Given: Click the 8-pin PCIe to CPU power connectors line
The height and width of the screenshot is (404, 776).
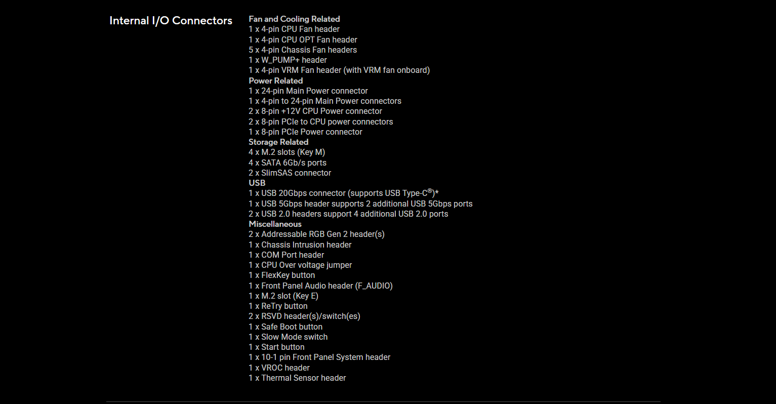Looking at the screenshot, I should 320,122.
